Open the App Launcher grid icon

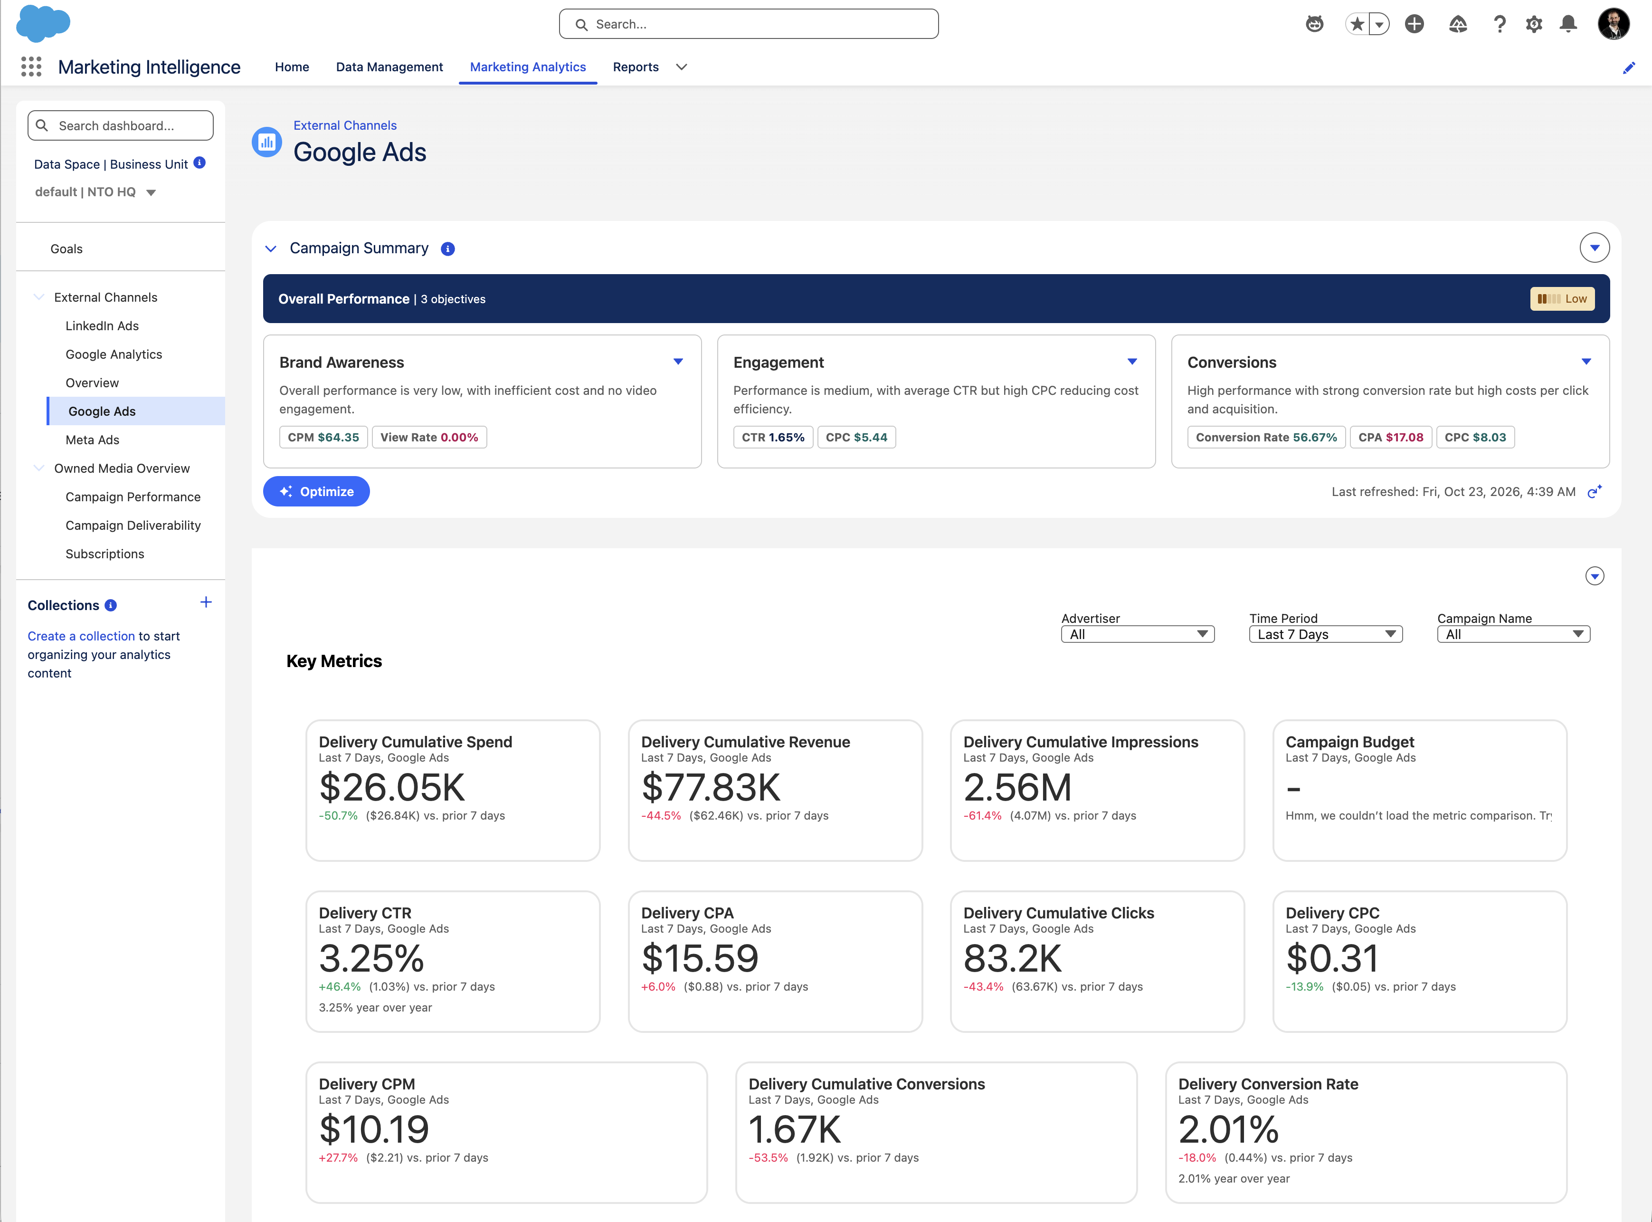pyautogui.click(x=31, y=67)
